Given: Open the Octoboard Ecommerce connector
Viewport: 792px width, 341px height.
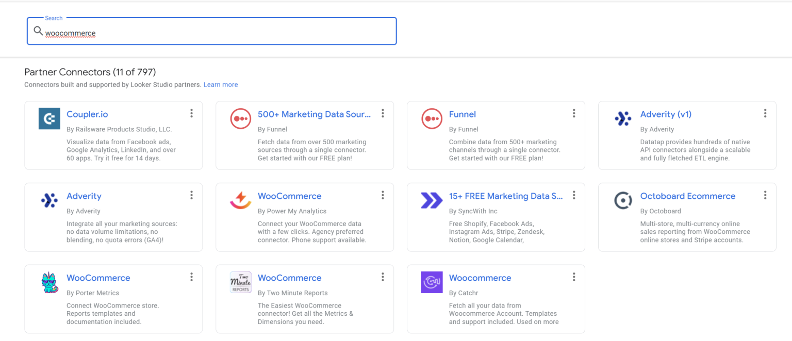Looking at the screenshot, I should 688,196.
